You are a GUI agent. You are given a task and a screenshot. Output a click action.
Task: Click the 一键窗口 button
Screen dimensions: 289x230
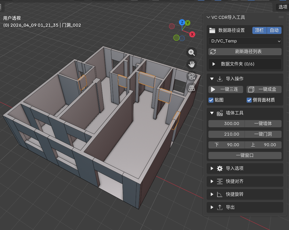245,156
